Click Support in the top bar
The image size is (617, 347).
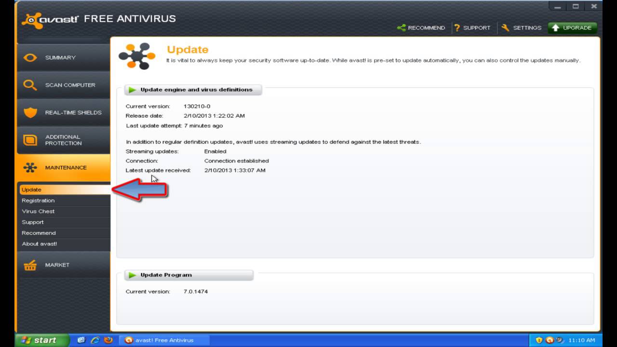pyautogui.click(x=472, y=28)
